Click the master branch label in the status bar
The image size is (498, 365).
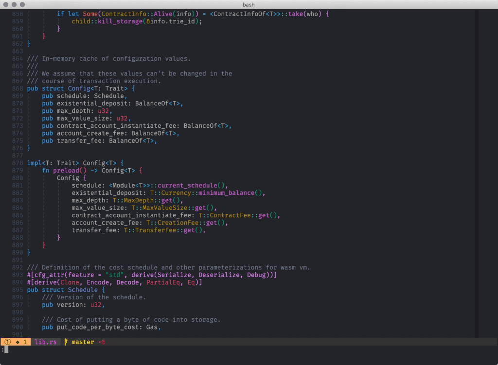pyautogui.click(x=83, y=342)
